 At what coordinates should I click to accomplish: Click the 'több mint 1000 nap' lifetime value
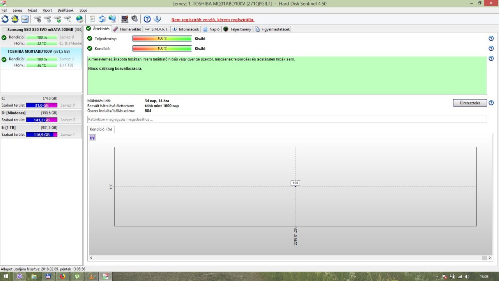[162, 106]
